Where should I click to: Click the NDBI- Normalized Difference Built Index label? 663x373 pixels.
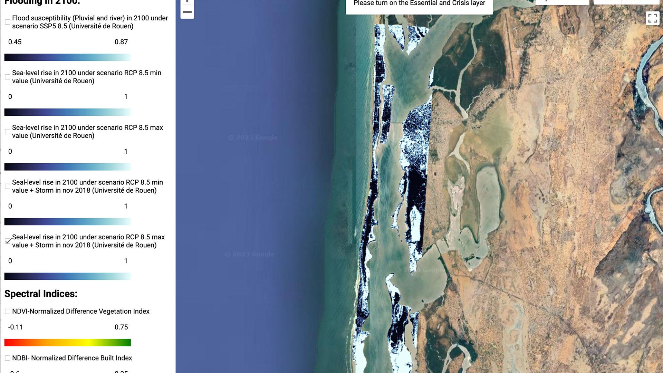tap(72, 358)
